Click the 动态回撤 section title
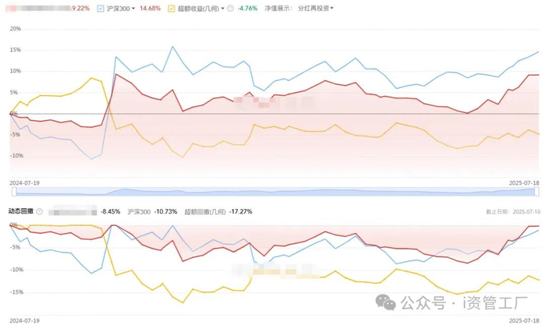 pos(21,211)
